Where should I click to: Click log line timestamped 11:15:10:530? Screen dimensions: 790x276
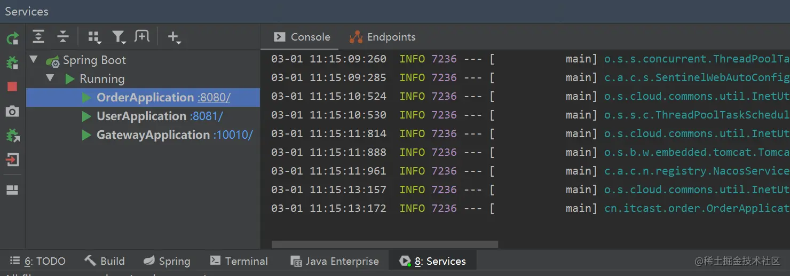(530, 115)
